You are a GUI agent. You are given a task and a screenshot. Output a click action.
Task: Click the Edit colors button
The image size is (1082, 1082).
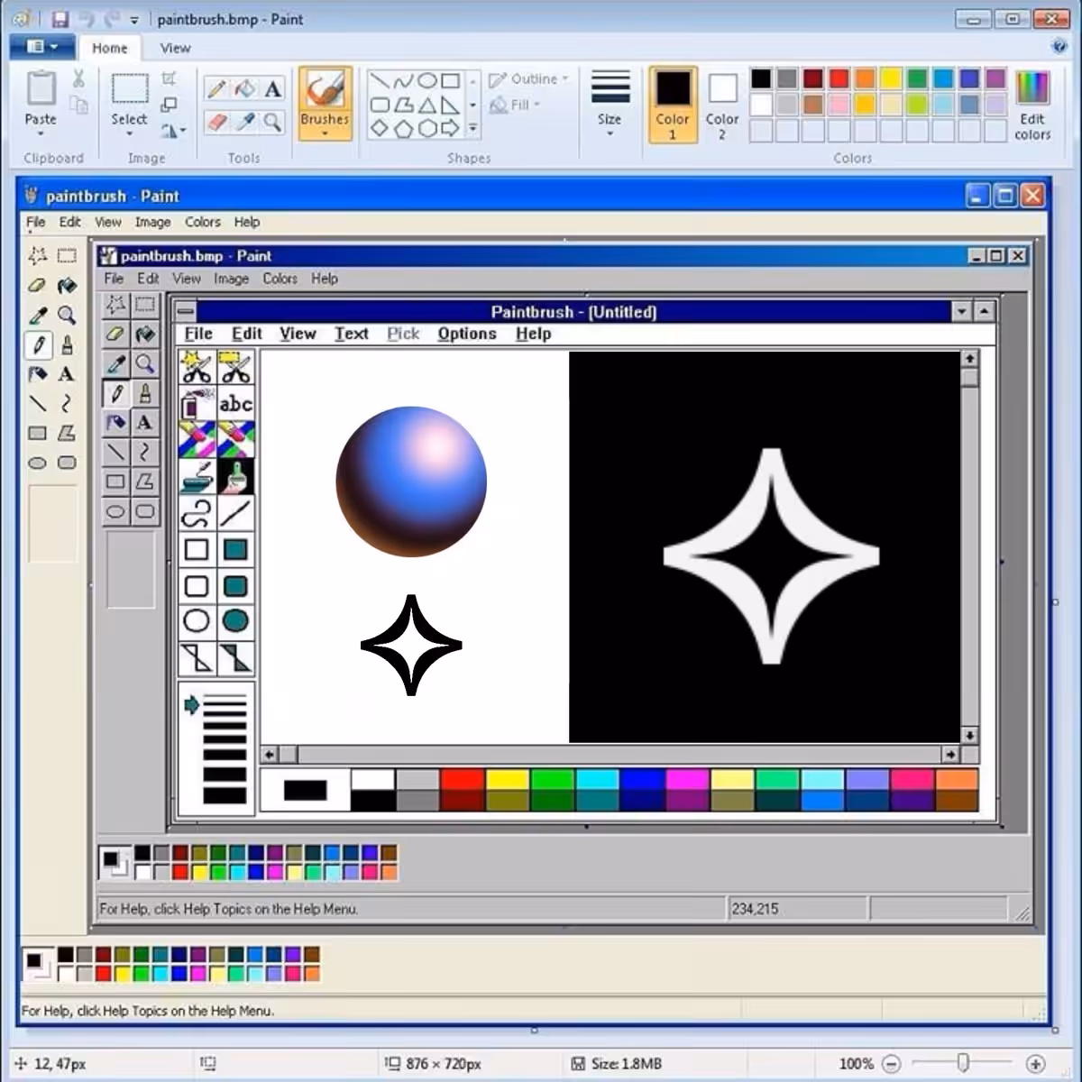pos(1032,105)
